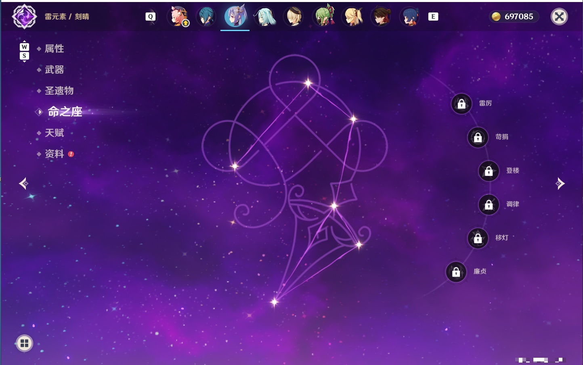This screenshot has height=365, width=583.
Task: Switch to the green-haired character portrait
Action: pyautogui.click(x=324, y=17)
